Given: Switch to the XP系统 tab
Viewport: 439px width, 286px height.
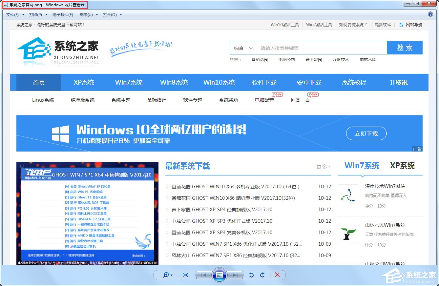Looking at the screenshot, I should [84, 82].
